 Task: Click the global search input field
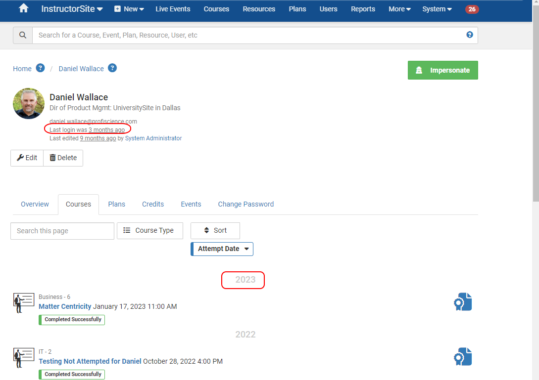255,35
